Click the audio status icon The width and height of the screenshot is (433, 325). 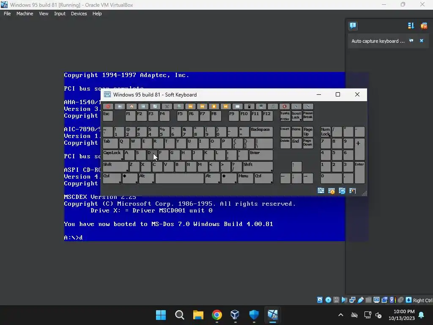point(344,300)
